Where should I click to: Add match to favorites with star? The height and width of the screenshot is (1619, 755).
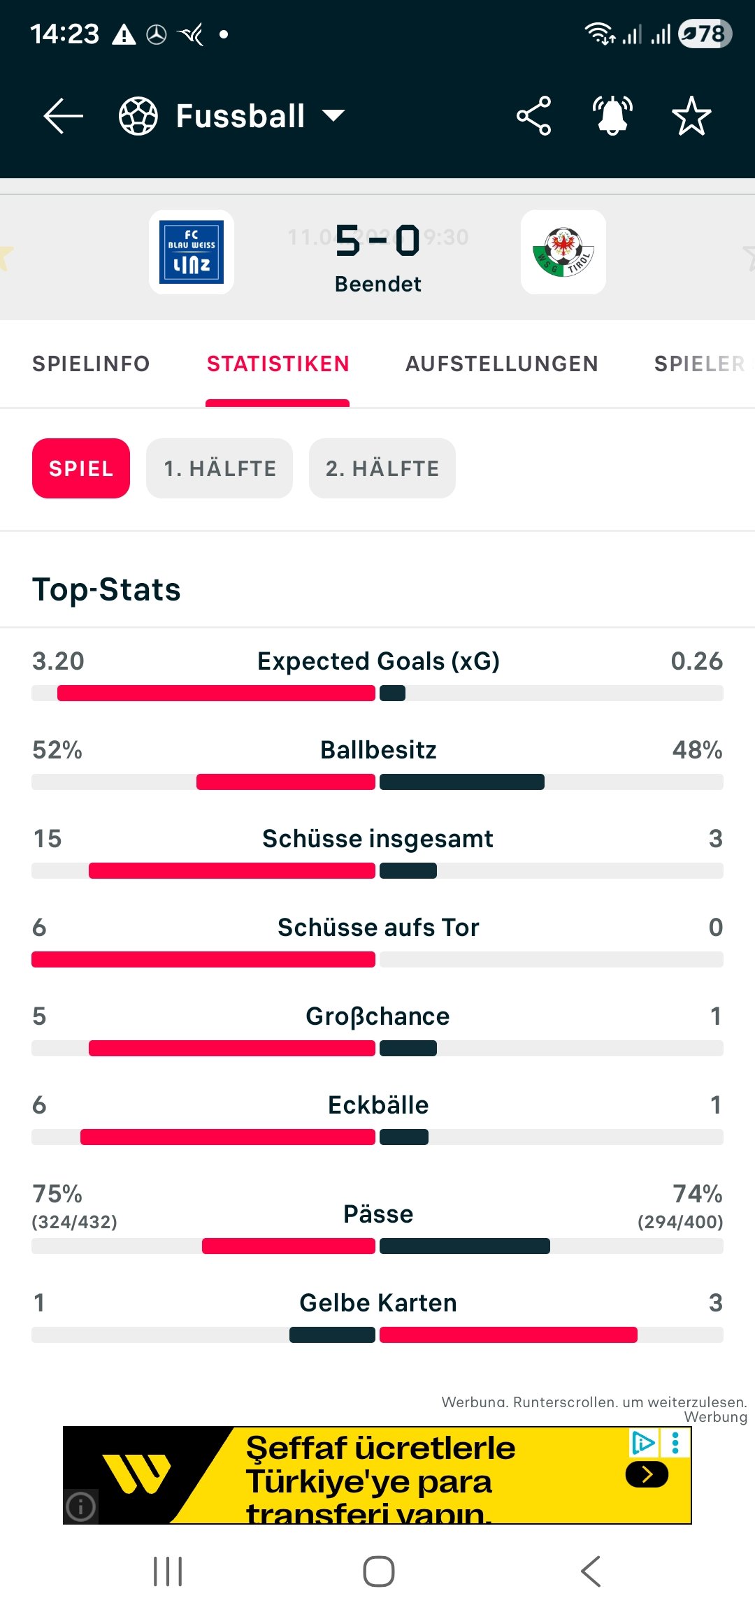pyautogui.click(x=691, y=116)
